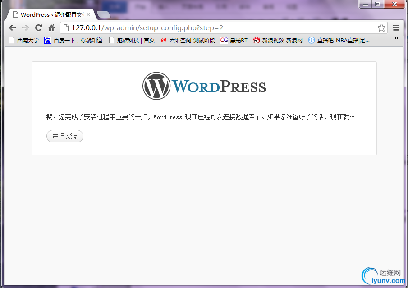Click the CG icon of 晨光BT bookmark
This screenshot has height=288, width=408.
coord(224,40)
